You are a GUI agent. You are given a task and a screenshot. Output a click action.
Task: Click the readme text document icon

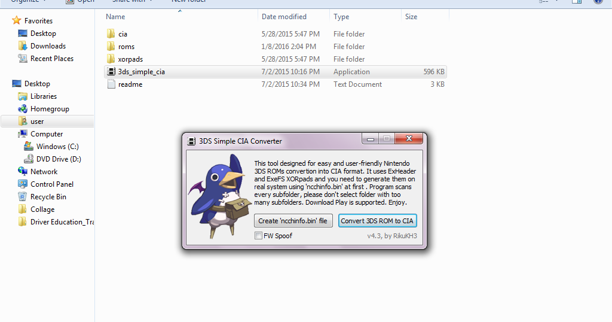(x=111, y=84)
